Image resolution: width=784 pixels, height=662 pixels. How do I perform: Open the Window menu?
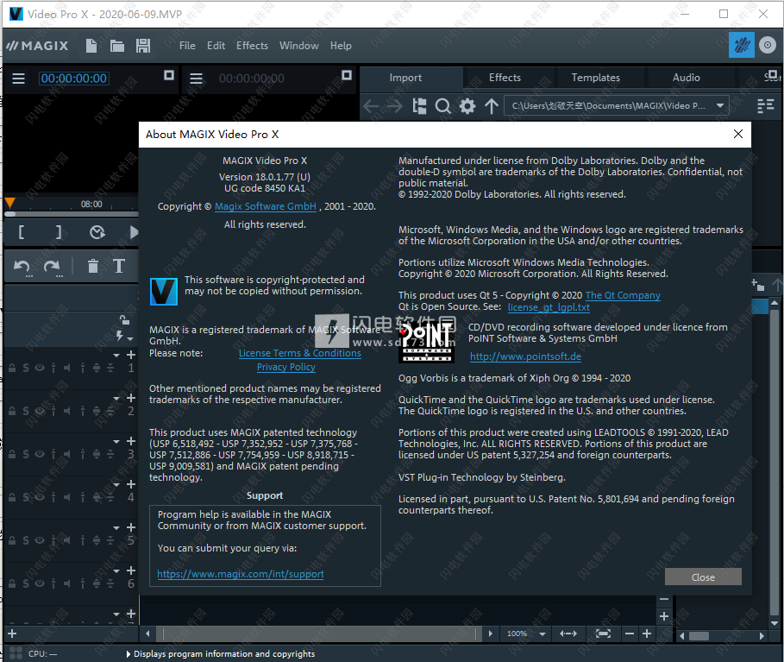click(x=299, y=46)
